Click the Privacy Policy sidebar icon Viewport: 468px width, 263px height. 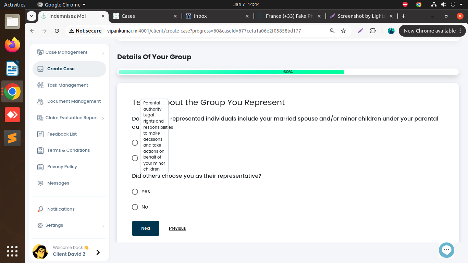coord(40,167)
